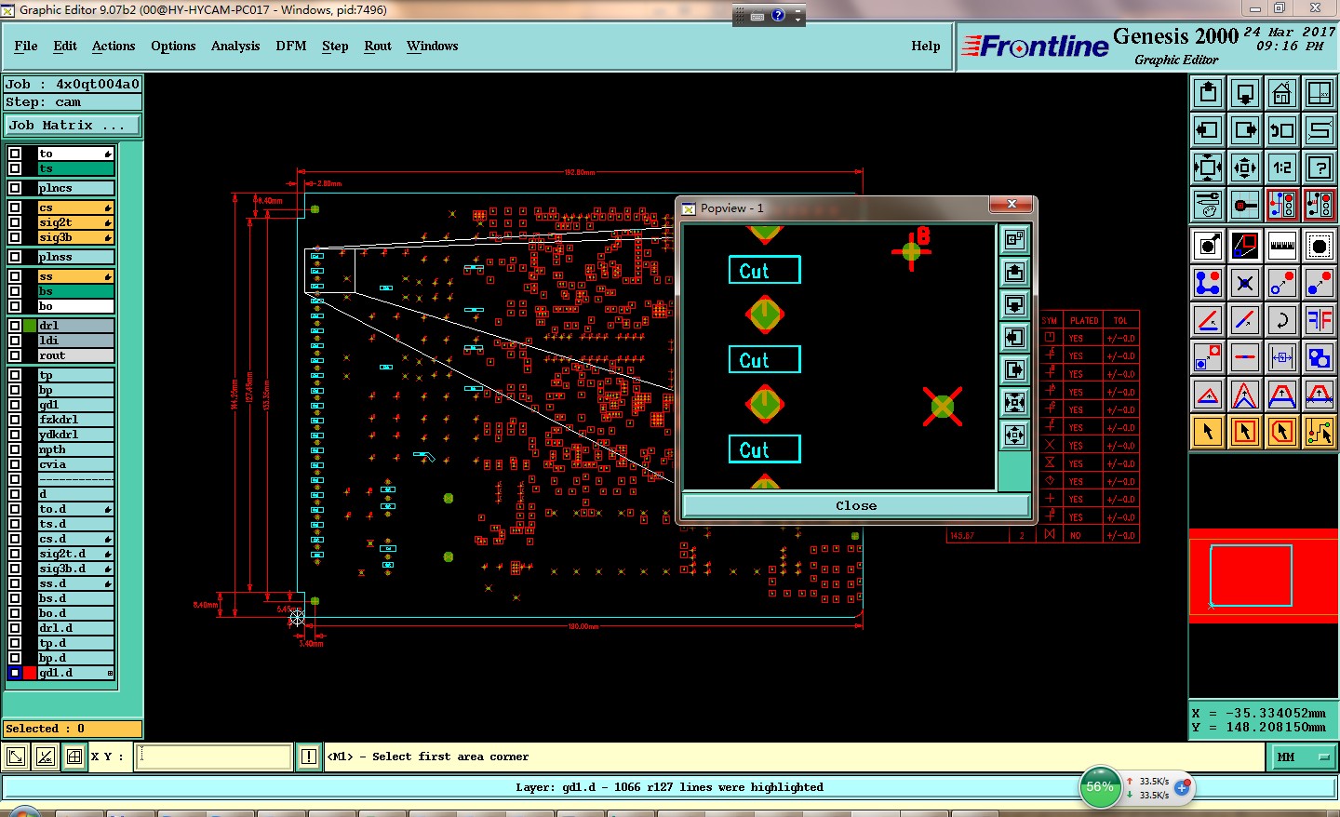Open the MM units dropdown
This screenshot has width=1340, height=817.
(1302, 757)
